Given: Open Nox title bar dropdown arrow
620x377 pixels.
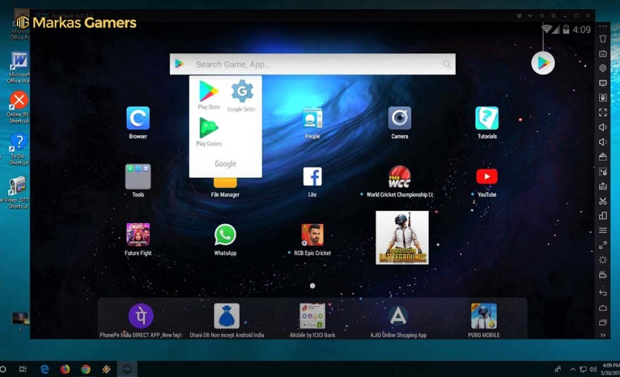Looking at the screenshot, I should click(530, 16).
